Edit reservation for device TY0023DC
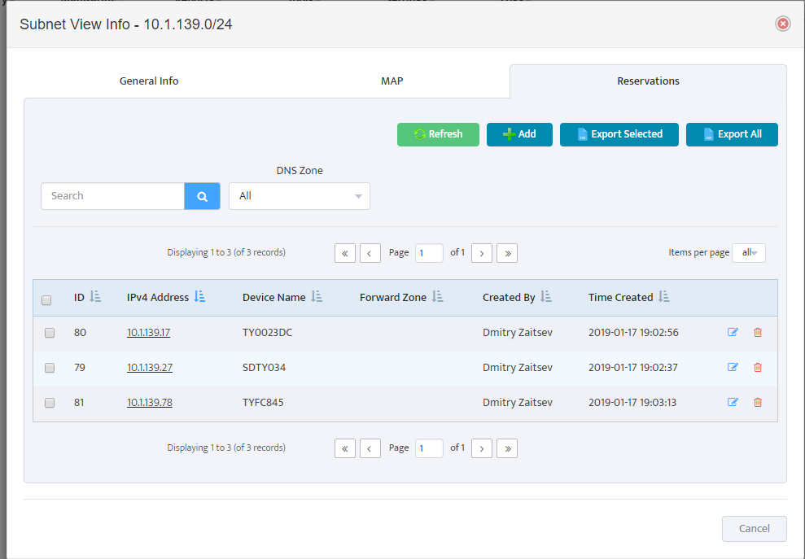Image resolution: width=805 pixels, height=559 pixels. click(x=733, y=332)
